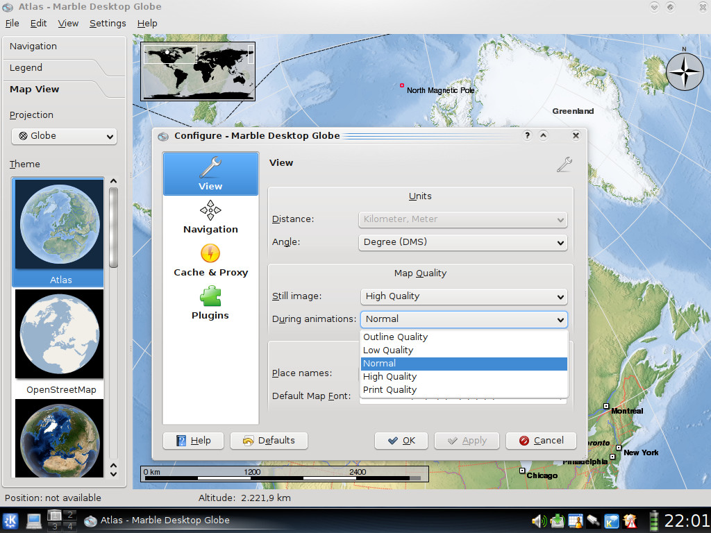Confirm settings with the OK button

401,441
